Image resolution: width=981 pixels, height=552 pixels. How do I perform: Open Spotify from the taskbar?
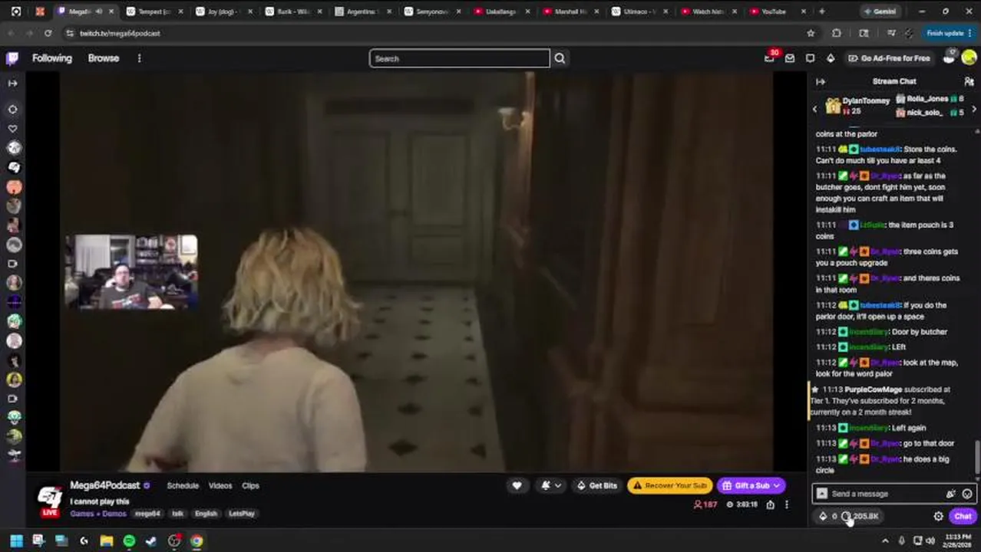[129, 541]
